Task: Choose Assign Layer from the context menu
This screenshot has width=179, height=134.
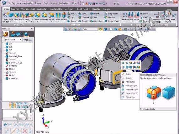Action: pos(130,86)
